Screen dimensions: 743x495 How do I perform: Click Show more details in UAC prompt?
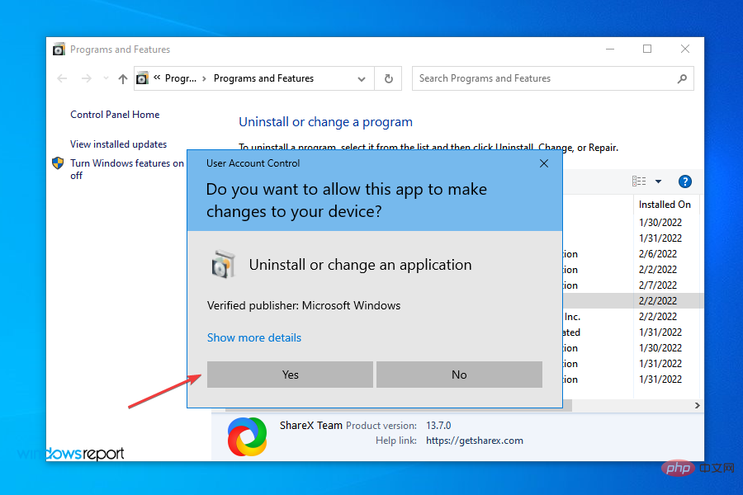pyautogui.click(x=253, y=337)
